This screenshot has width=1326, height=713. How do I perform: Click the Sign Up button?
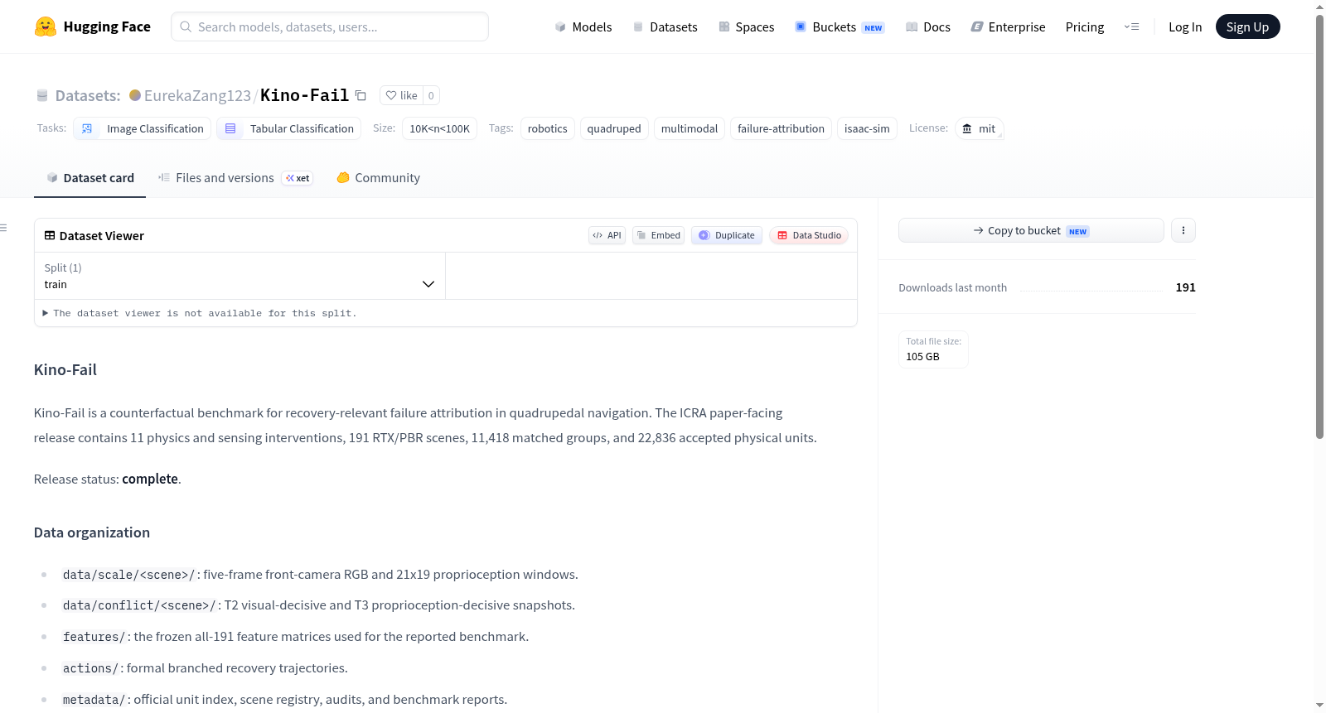1248,26
